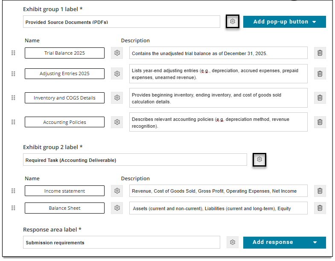335x261 pixels.
Task: Open settings gear for Exhibit group 2 label
Action: point(259,160)
